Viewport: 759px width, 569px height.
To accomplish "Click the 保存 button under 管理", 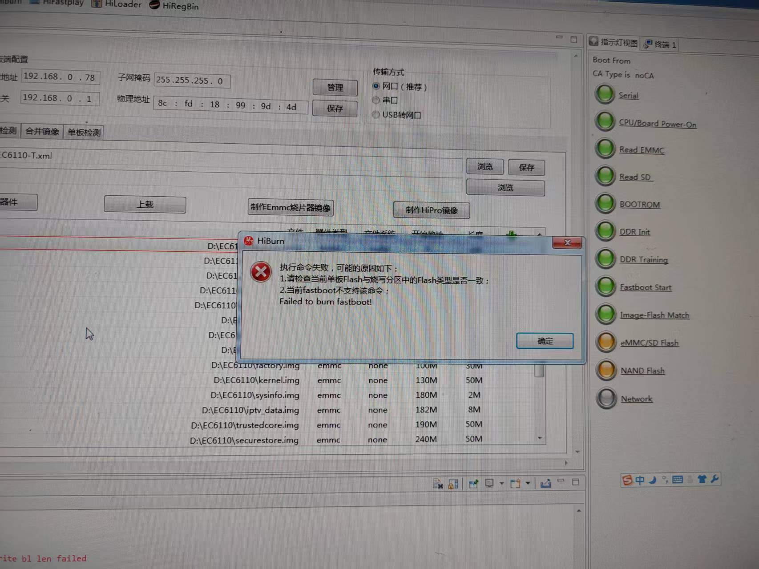I will (335, 108).
